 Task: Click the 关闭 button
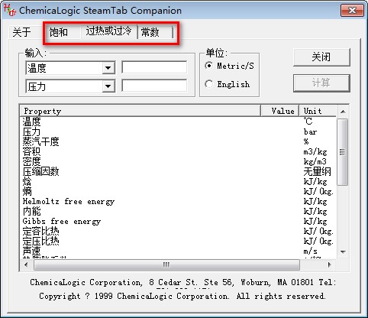tap(321, 57)
